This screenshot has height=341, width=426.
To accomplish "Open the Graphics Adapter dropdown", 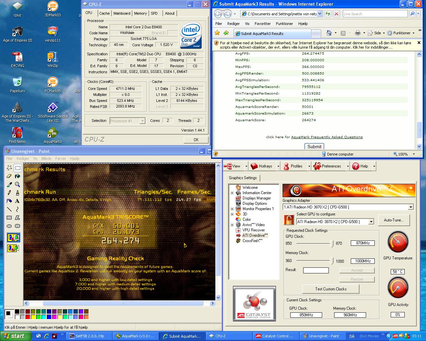I will click(411, 207).
